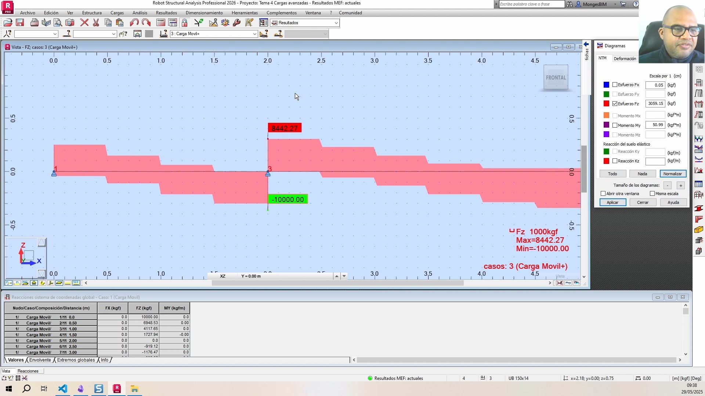Image resolution: width=705 pixels, height=396 pixels.
Task: Click the Windows Start button
Action: pyautogui.click(x=9, y=389)
